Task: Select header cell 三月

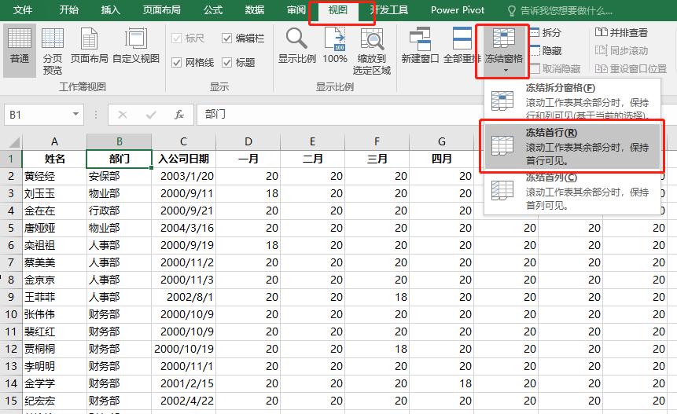Action: pos(377,159)
